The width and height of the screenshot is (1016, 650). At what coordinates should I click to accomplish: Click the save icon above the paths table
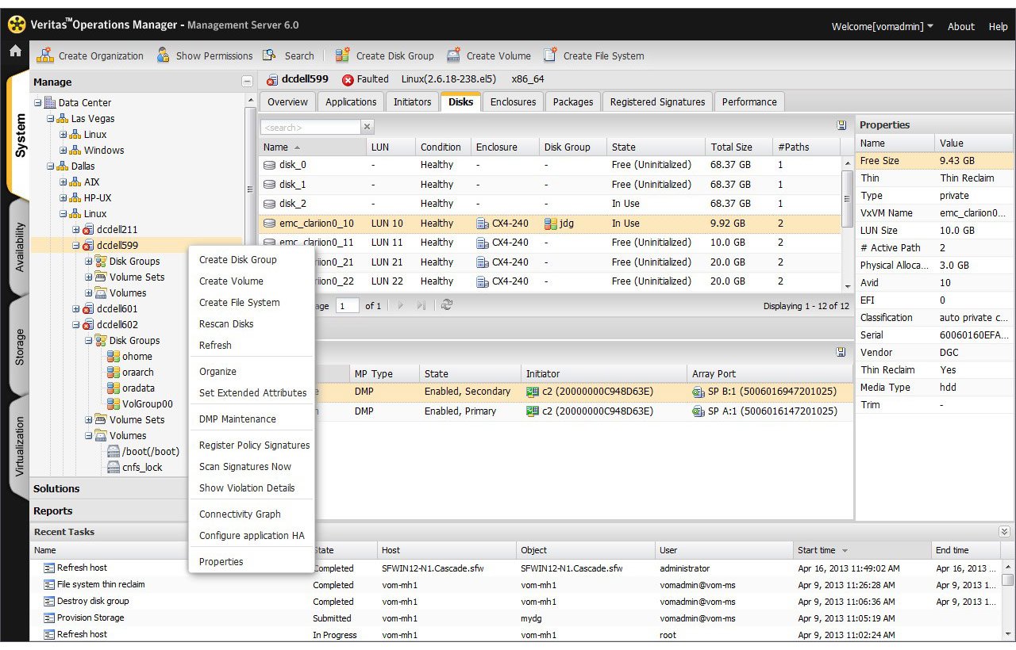click(841, 352)
